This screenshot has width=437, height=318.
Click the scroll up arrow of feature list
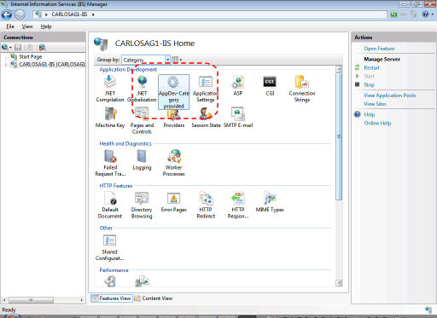click(339, 69)
